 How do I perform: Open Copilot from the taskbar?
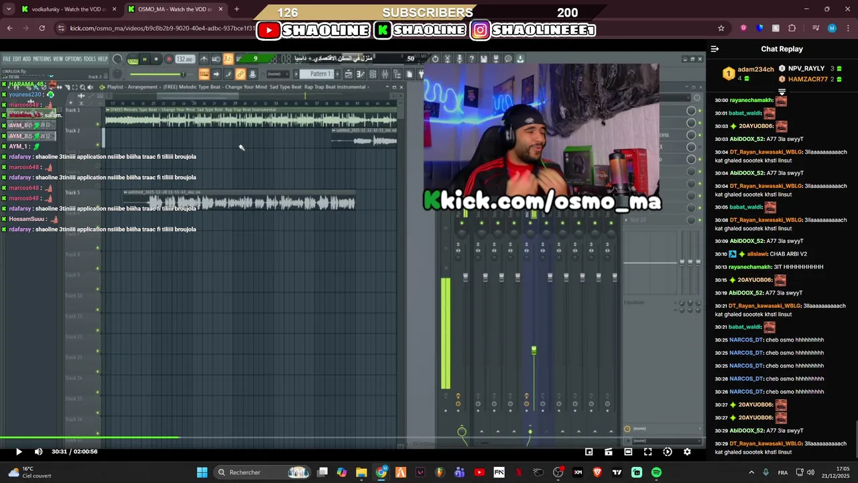click(x=342, y=472)
